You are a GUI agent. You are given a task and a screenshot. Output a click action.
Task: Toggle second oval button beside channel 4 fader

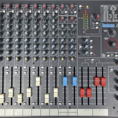[x=16, y=73]
